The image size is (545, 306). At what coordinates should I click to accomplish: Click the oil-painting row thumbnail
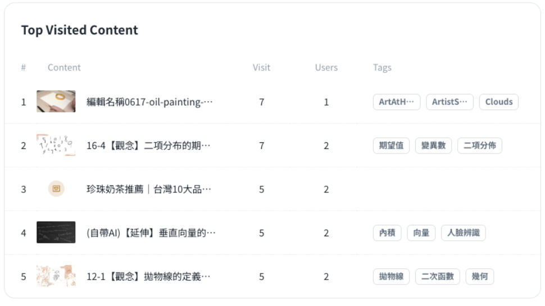pos(56,102)
